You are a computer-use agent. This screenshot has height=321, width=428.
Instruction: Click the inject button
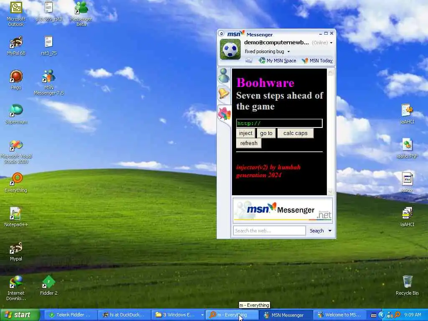pos(246,133)
